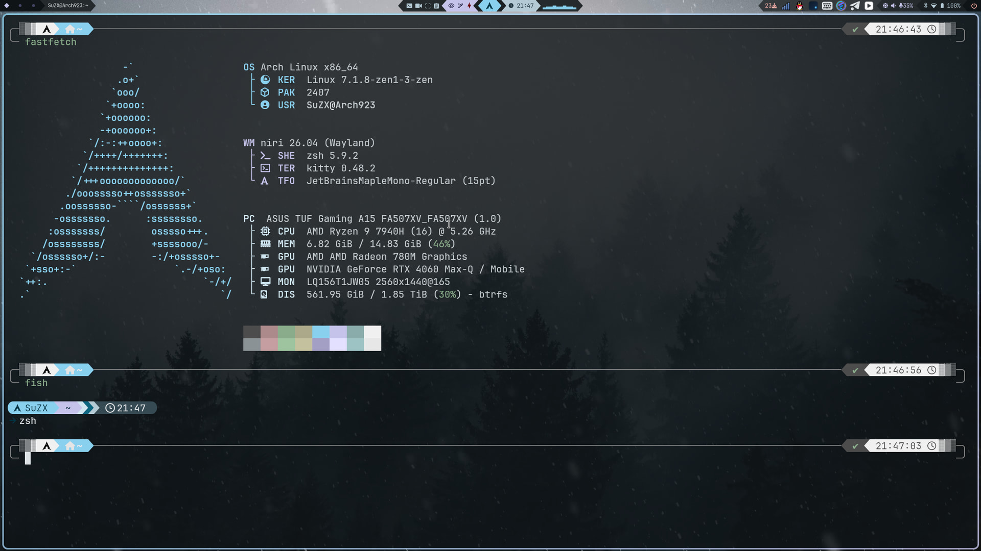Image resolution: width=981 pixels, height=551 pixels.
Task: Switch to the second workspace dot
Action: pos(20,6)
